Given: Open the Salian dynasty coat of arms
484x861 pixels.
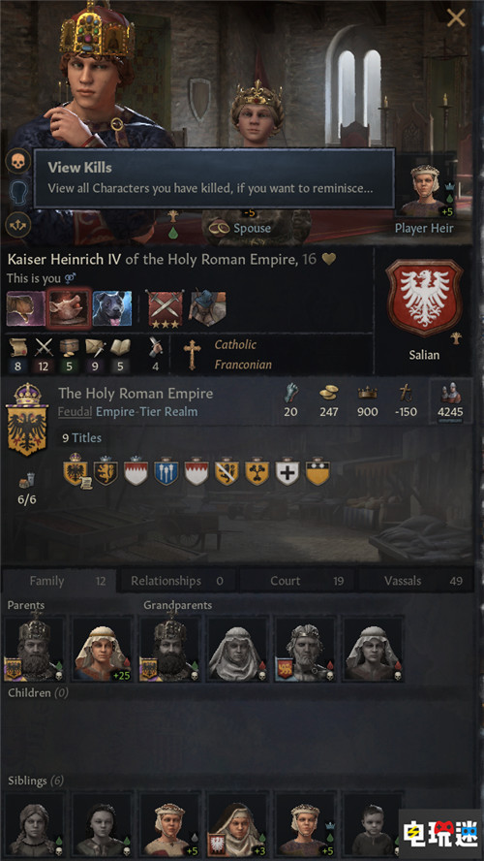Looking at the screenshot, I should (x=424, y=297).
